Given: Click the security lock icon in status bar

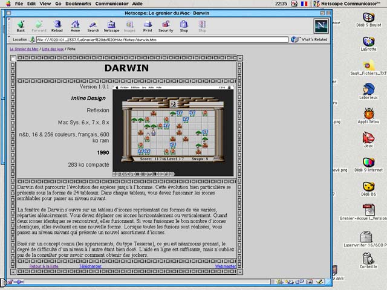Looking at the screenshot, I should coord(10,282).
